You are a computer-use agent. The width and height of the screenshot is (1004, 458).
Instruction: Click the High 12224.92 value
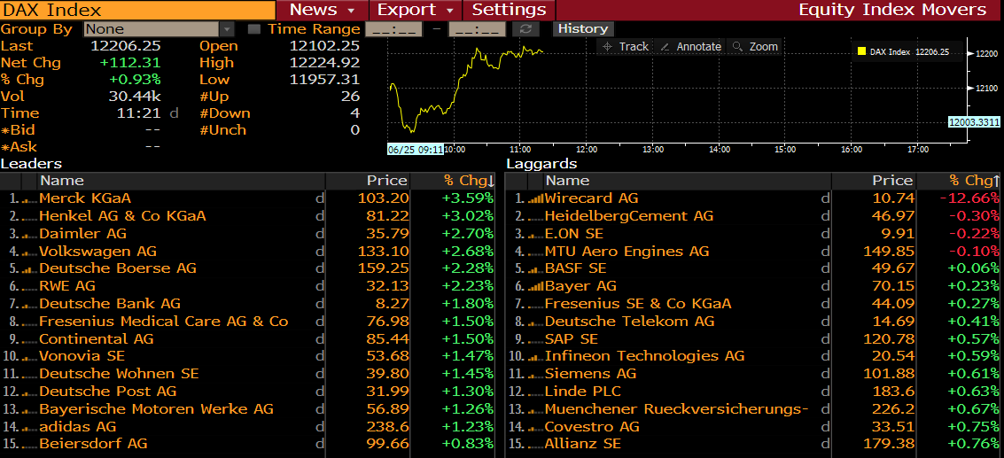coord(324,63)
